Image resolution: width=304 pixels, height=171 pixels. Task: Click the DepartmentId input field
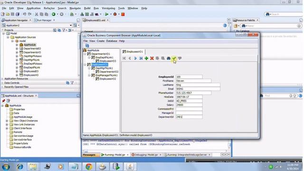[x=189, y=117]
